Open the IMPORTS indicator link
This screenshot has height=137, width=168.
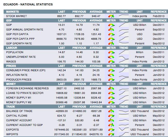pos(12,134)
